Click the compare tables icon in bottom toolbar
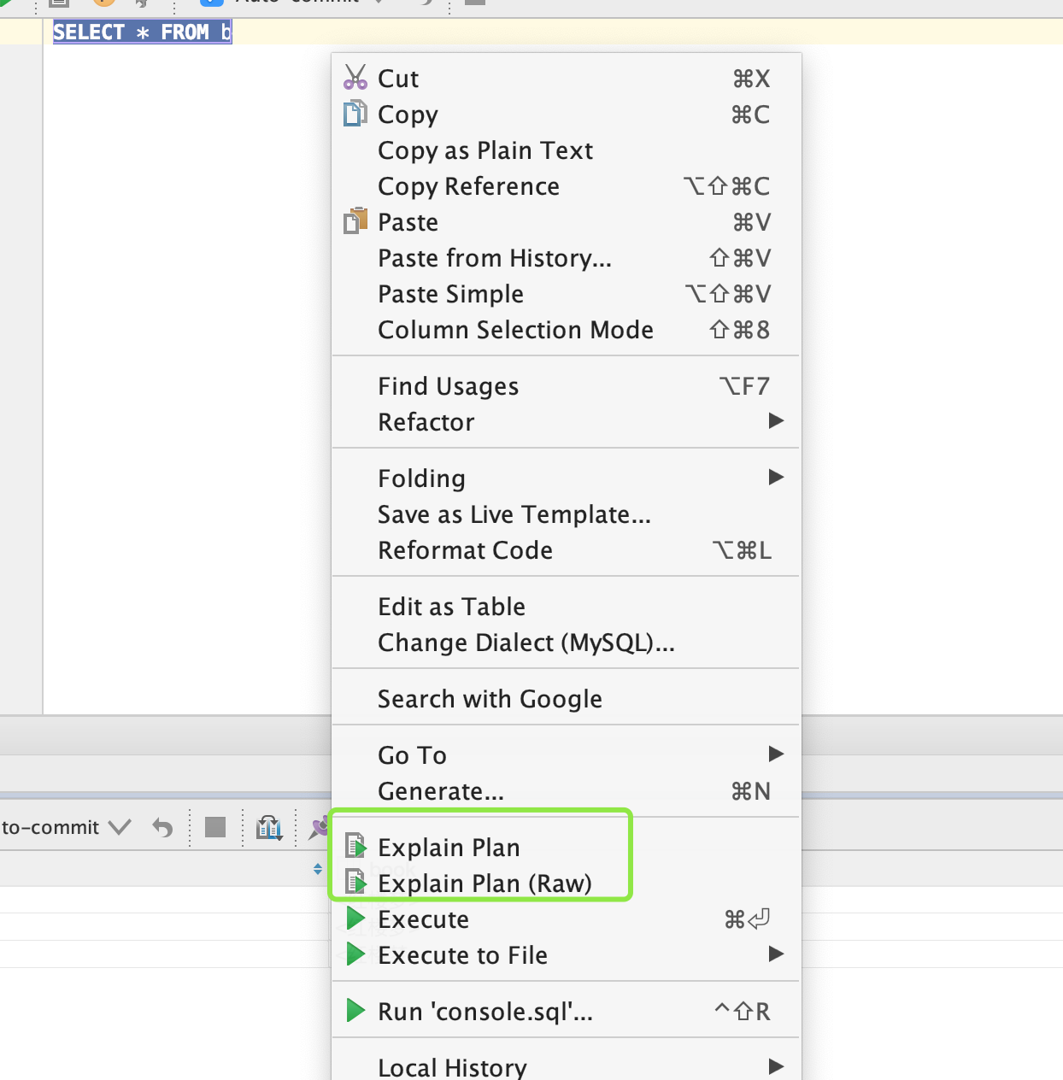1063x1080 pixels. point(269,827)
